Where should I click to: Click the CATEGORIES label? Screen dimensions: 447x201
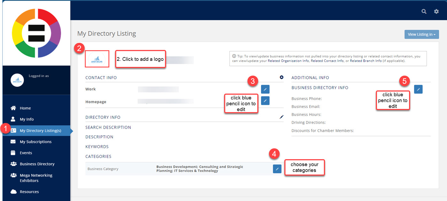[x=98, y=156]
